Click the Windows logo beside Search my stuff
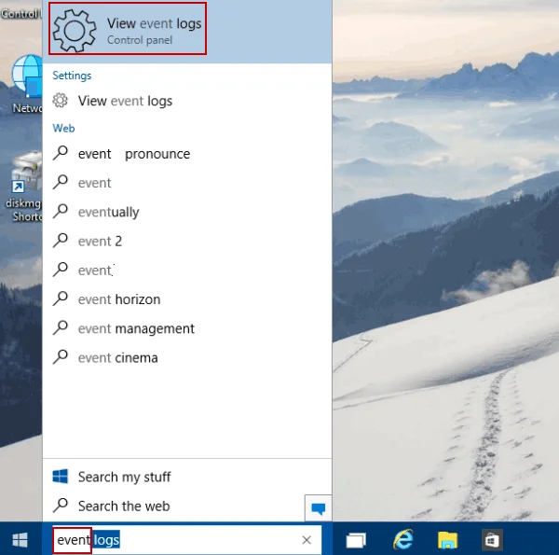Screen dimensions: 559x555 [60, 477]
